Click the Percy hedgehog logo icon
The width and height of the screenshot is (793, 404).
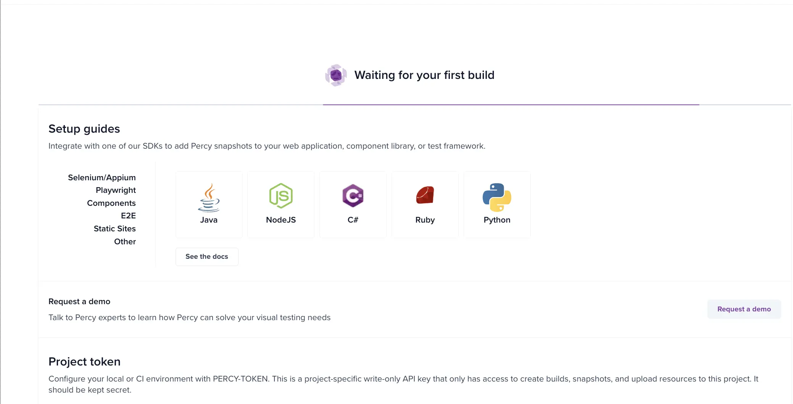(336, 75)
